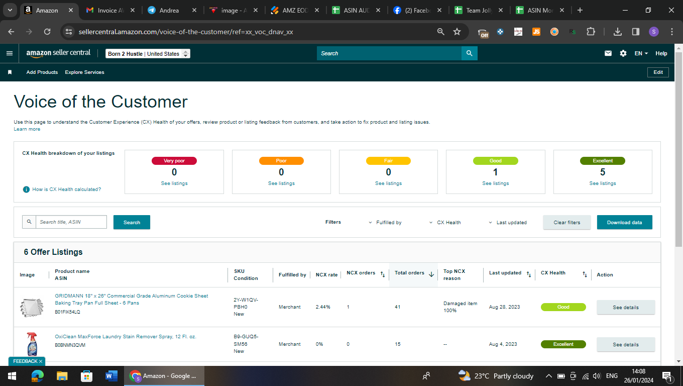Open the Chrome downloads icon
Image resolution: width=683 pixels, height=386 pixels.
coord(618,32)
